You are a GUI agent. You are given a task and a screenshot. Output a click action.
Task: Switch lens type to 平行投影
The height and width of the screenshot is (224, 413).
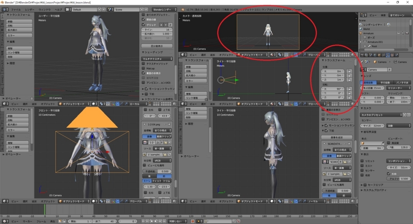click(385, 82)
